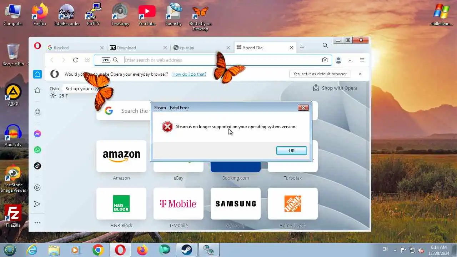Open WhatsApp in Opera sidebar

pos(37,150)
